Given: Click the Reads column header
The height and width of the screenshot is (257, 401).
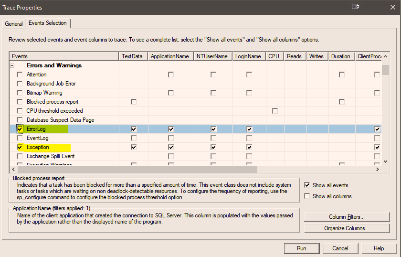Looking at the screenshot, I should click(x=295, y=56).
